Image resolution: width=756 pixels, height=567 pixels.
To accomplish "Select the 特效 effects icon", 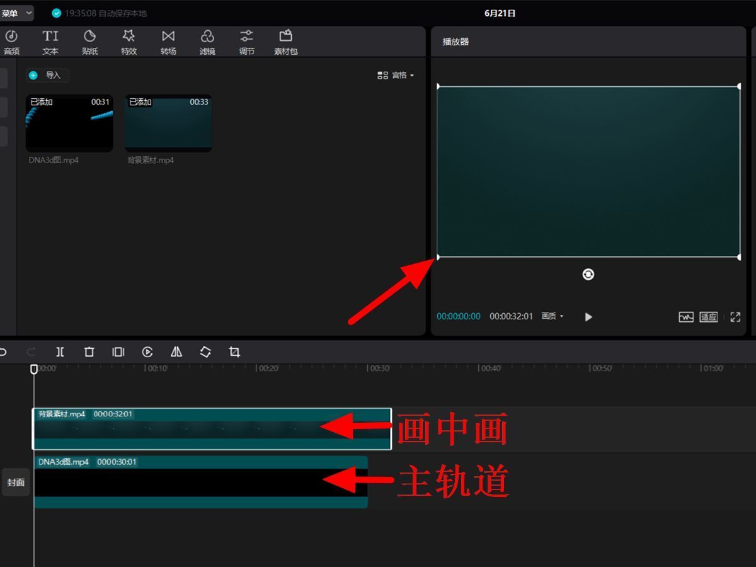I will click(x=129, y=42).
